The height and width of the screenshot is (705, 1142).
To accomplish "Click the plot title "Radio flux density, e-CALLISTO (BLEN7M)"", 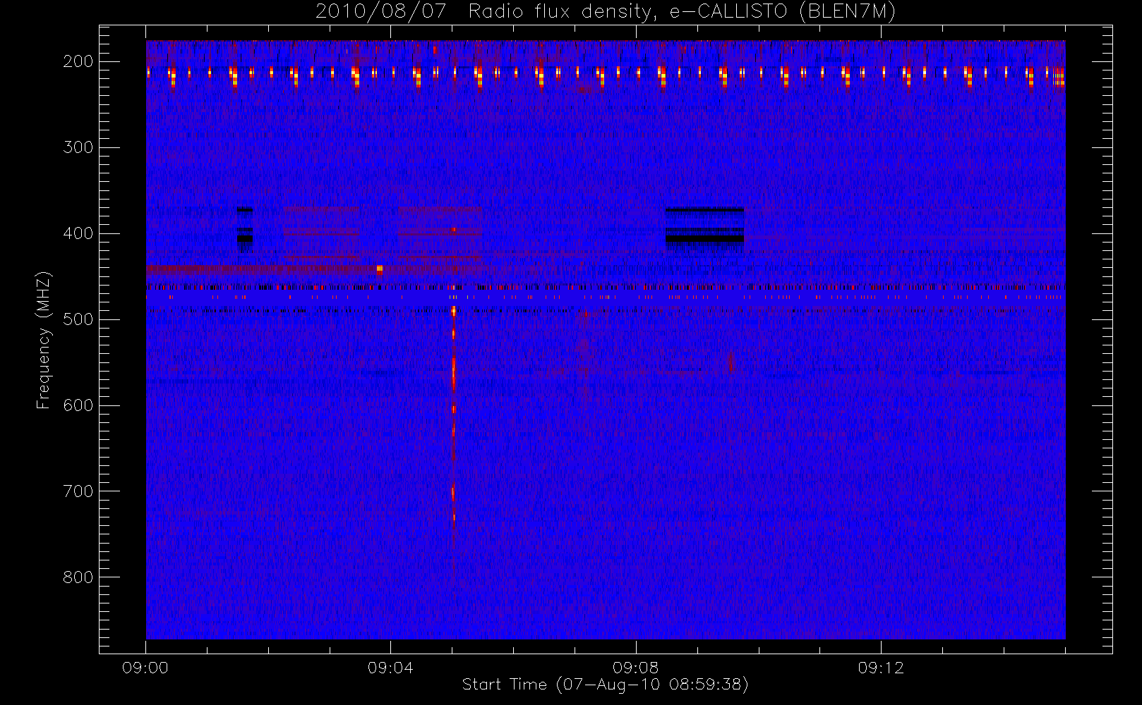I will click(682, 12).
